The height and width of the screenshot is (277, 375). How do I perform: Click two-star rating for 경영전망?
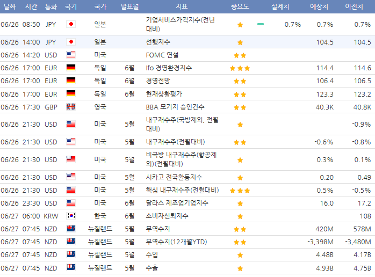click(240, 81)
